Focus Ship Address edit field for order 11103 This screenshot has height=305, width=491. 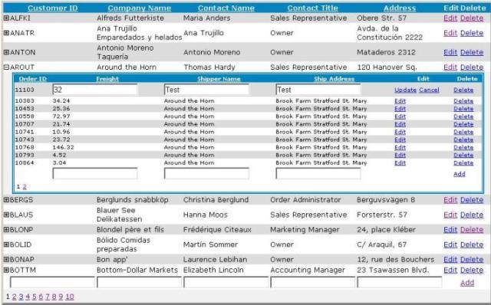[x=318, y=90]
